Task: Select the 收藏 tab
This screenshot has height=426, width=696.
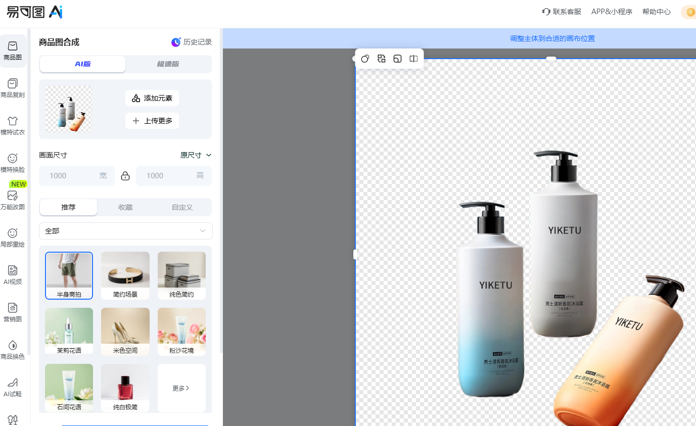Action: click(125, 207)
